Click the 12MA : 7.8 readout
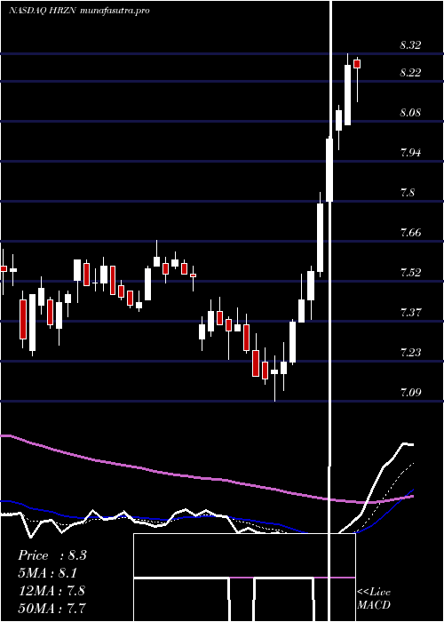This screenshot has width=444, height=622. coord(52,590)
